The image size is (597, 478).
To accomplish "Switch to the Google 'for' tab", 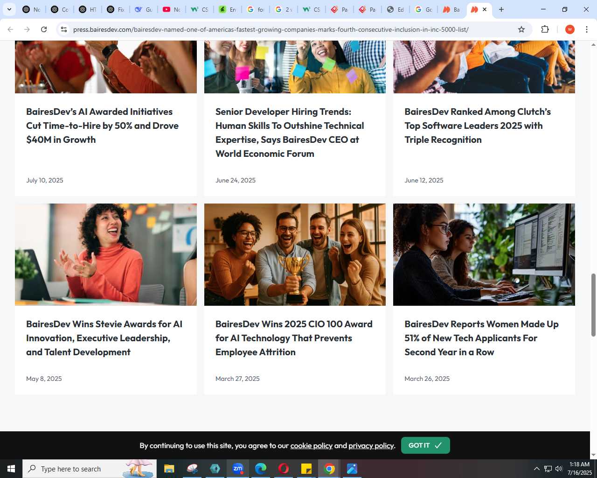I will [255, 9].
